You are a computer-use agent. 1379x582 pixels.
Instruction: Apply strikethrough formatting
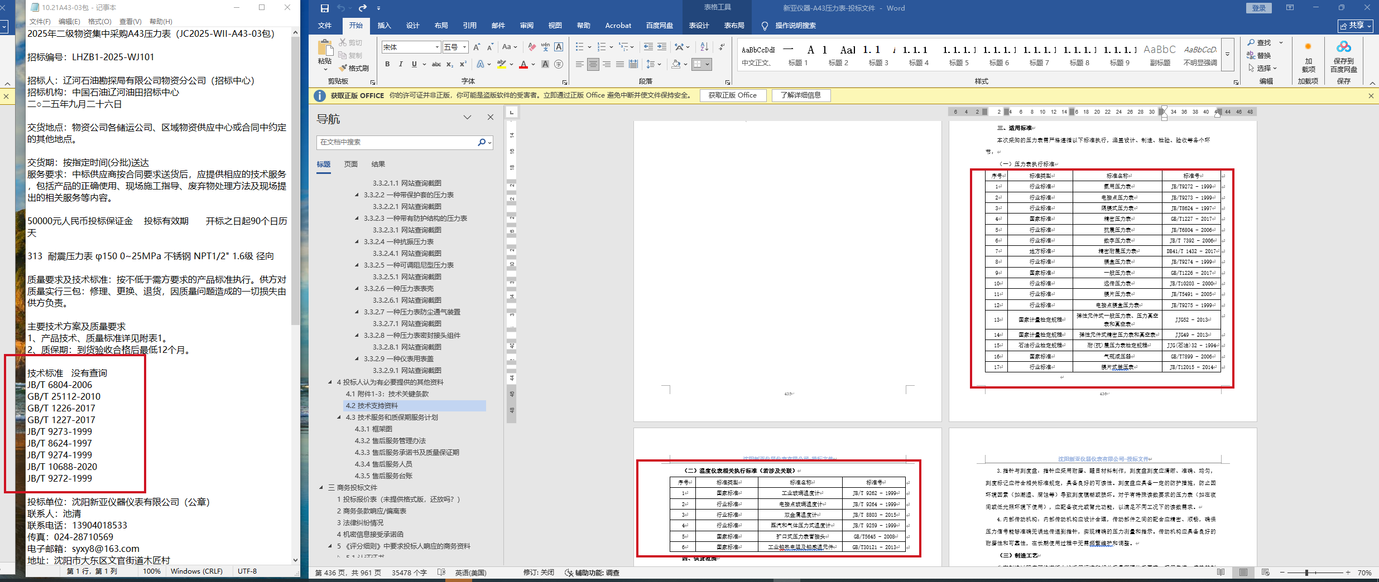[436, 64]
